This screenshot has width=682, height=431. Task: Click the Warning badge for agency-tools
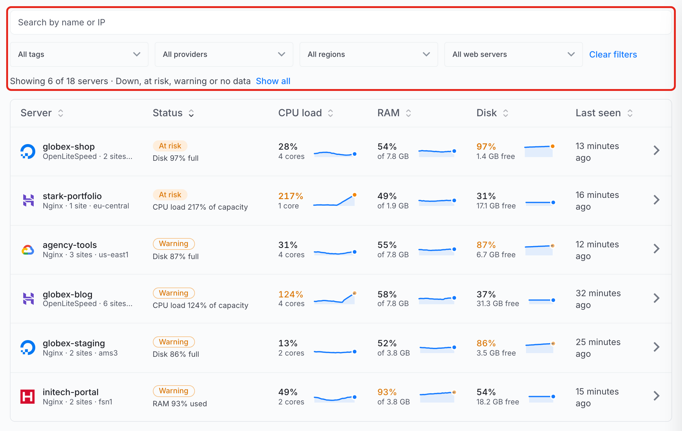[x=174, y=244]
